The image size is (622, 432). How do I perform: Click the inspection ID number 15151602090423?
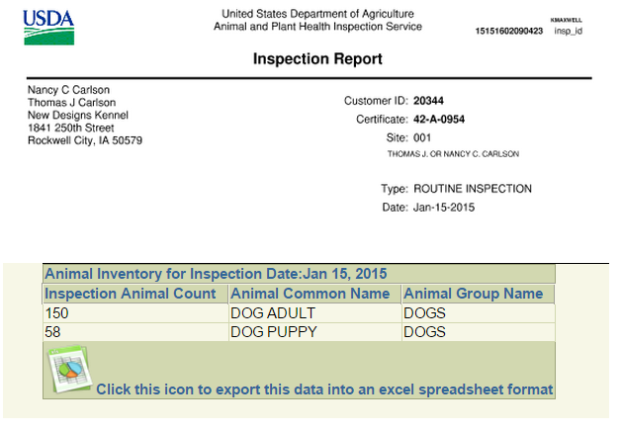coord(509,31)
